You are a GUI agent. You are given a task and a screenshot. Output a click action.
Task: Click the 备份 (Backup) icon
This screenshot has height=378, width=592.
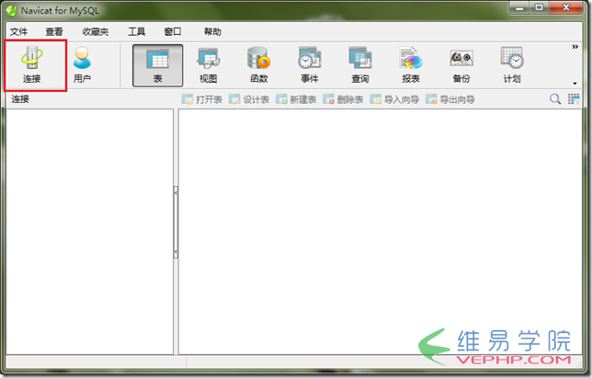click(x=461, y=65)
